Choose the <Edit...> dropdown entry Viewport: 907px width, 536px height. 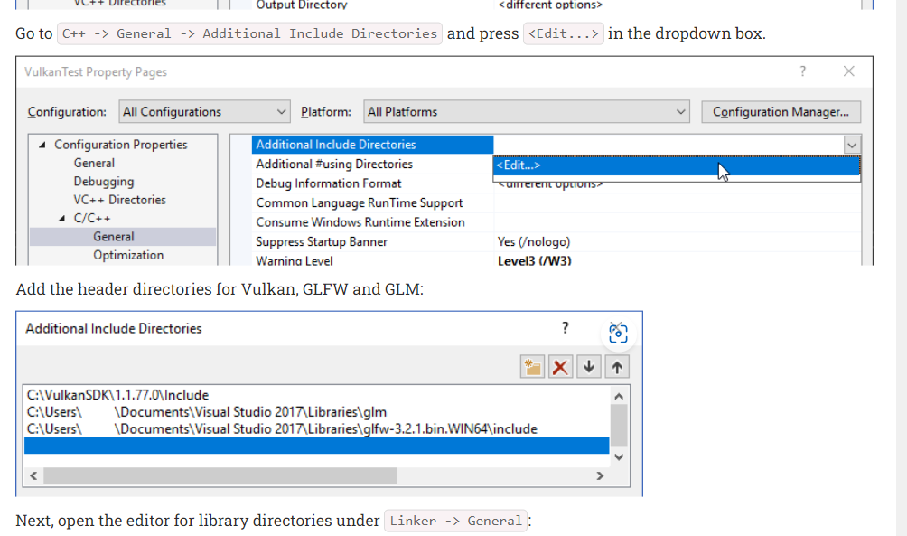[x=677, y=165]
